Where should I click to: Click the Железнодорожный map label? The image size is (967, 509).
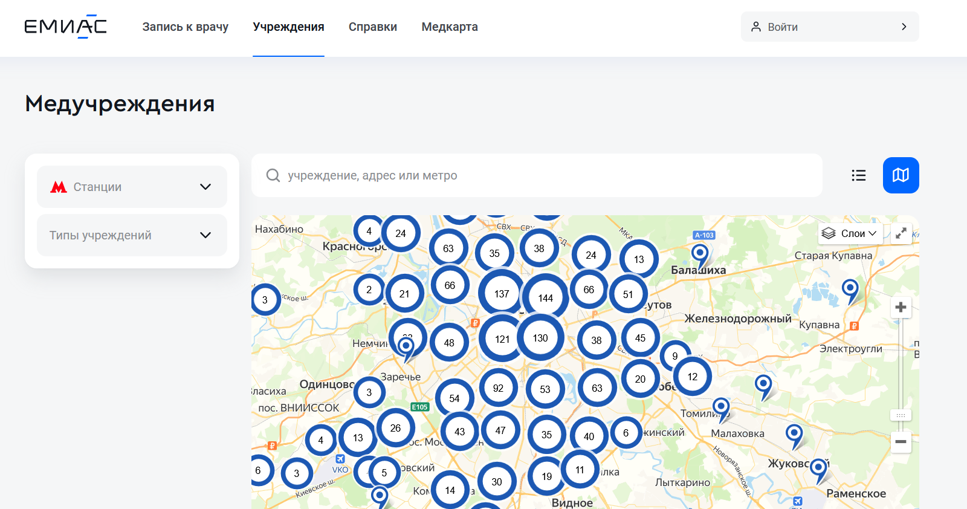738,319
